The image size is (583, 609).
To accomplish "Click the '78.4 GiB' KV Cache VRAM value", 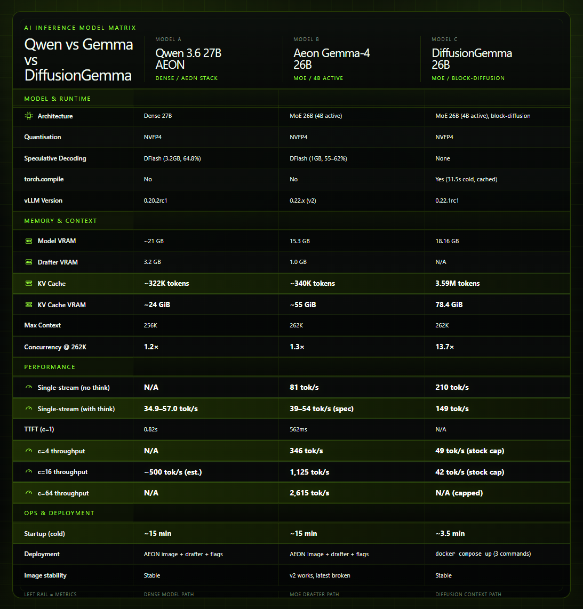I will pos(449,305).
